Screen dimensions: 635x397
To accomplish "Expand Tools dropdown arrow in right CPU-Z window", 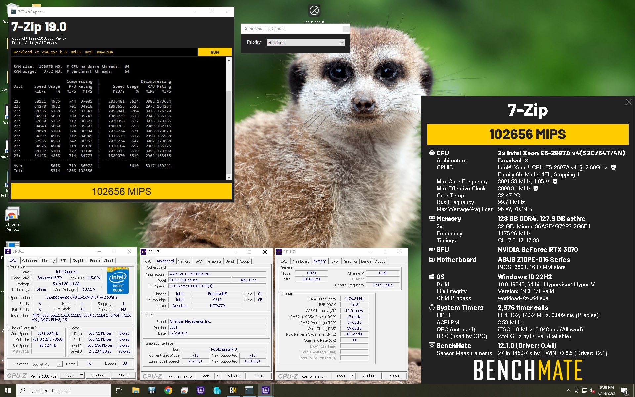I will point(353,376).
